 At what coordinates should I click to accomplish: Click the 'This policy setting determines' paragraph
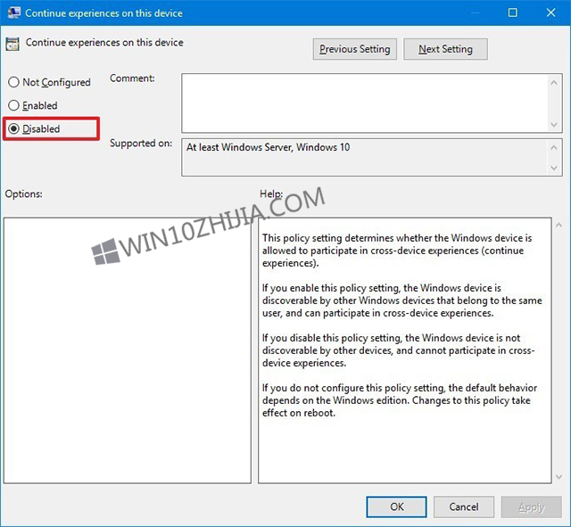click(x=397, y=251)
